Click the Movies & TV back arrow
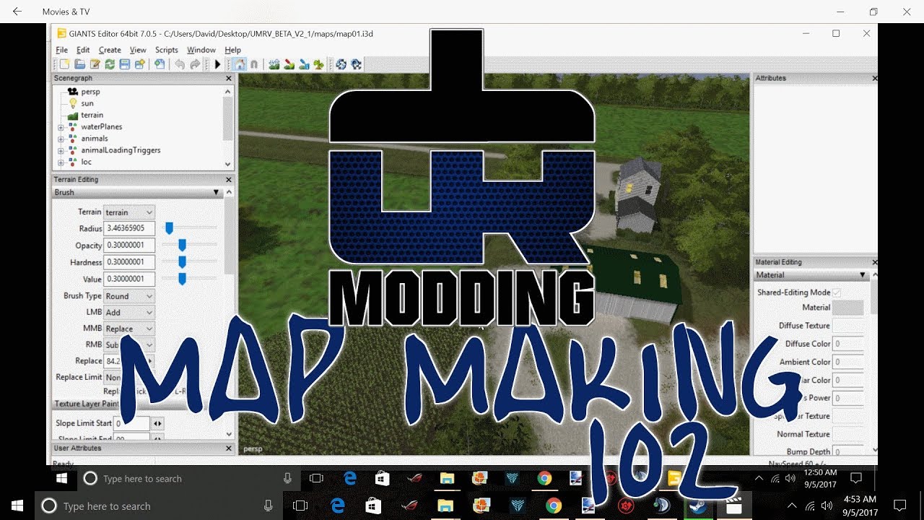The height and width of the screenshot is (520, 924). coord(17,12)
